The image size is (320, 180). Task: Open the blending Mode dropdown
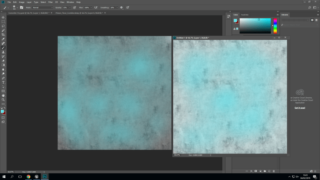click(x=43, y=7)
